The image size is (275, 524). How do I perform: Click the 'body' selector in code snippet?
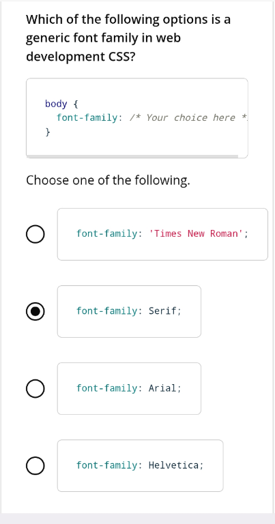(56, 104)
